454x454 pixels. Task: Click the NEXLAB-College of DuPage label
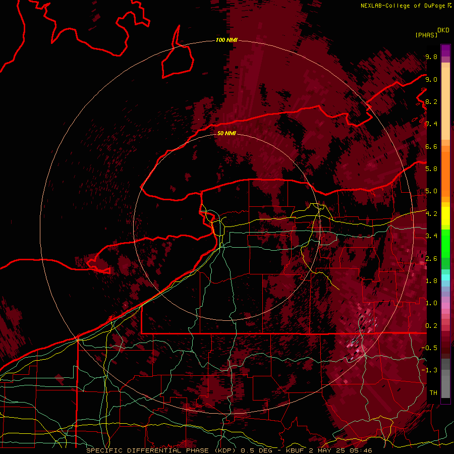coord(403,6)
